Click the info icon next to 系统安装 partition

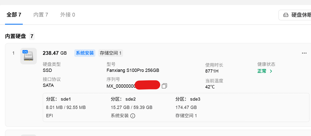(133, 116)
